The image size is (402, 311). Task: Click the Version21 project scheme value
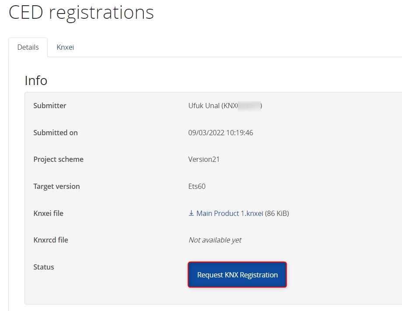204,159
